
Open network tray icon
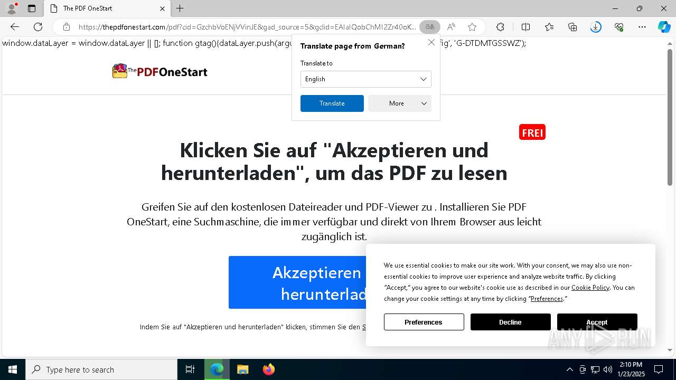[x=595, y=369]
